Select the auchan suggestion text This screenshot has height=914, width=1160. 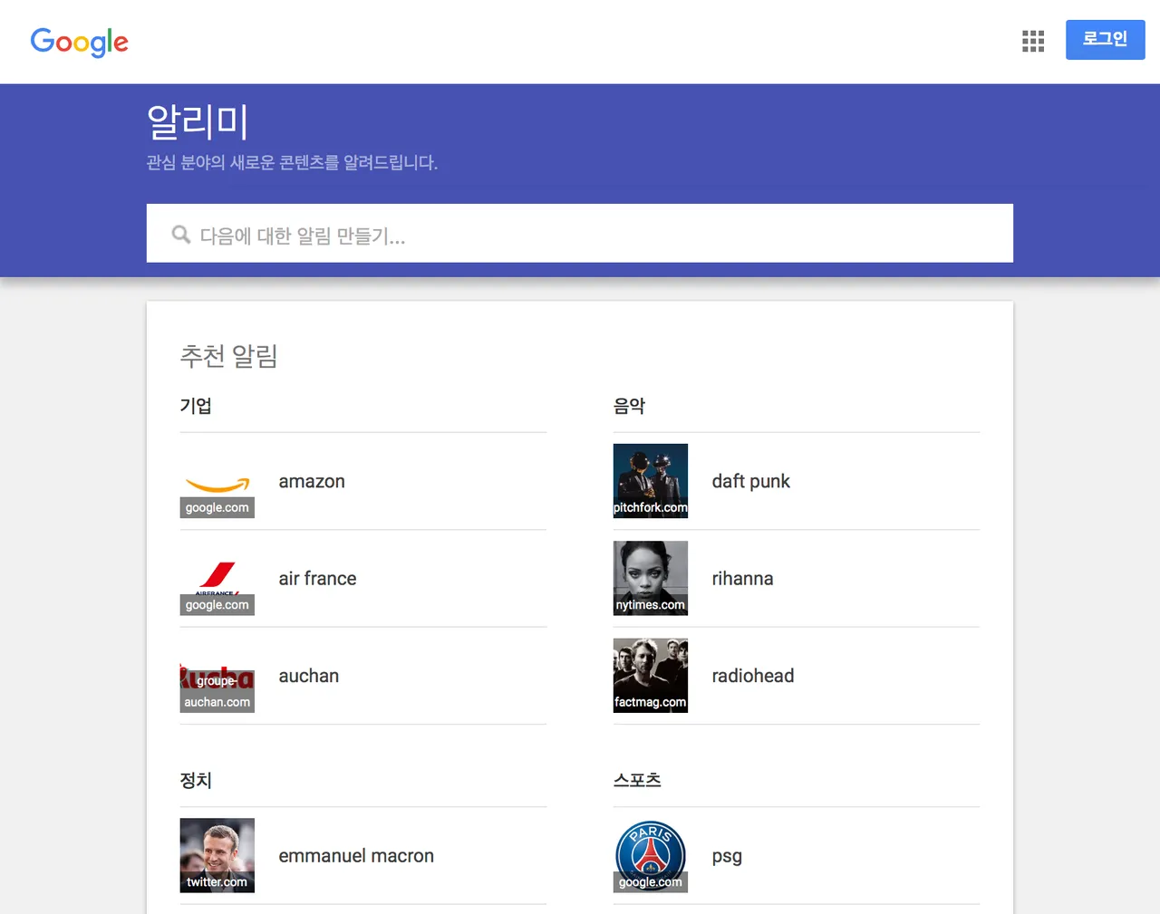[x=309, y=676]
